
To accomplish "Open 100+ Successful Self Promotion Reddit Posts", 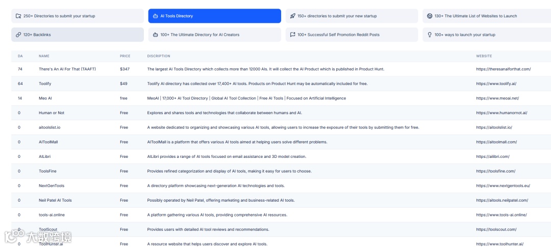I will [x=352, y=35].
